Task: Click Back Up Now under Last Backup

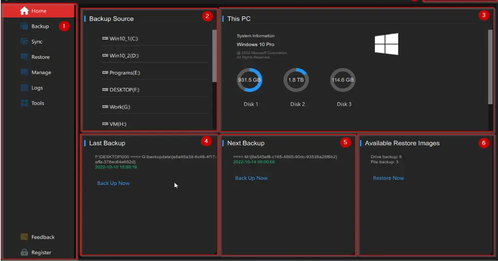Action: tap(113, 183)
